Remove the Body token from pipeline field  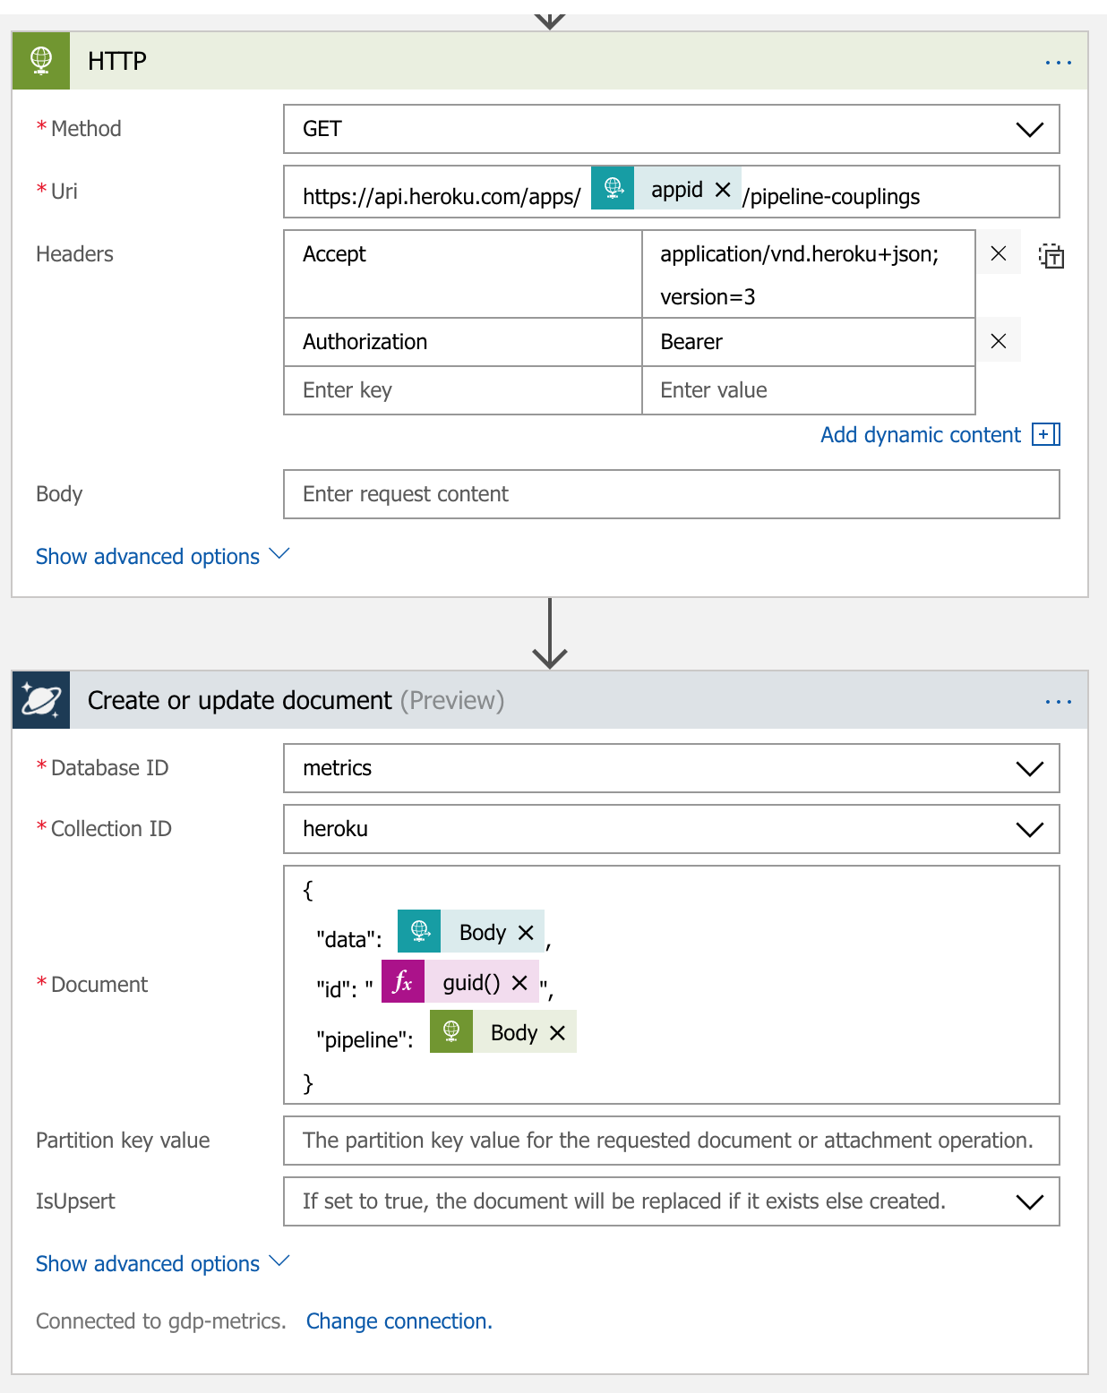557,1033
